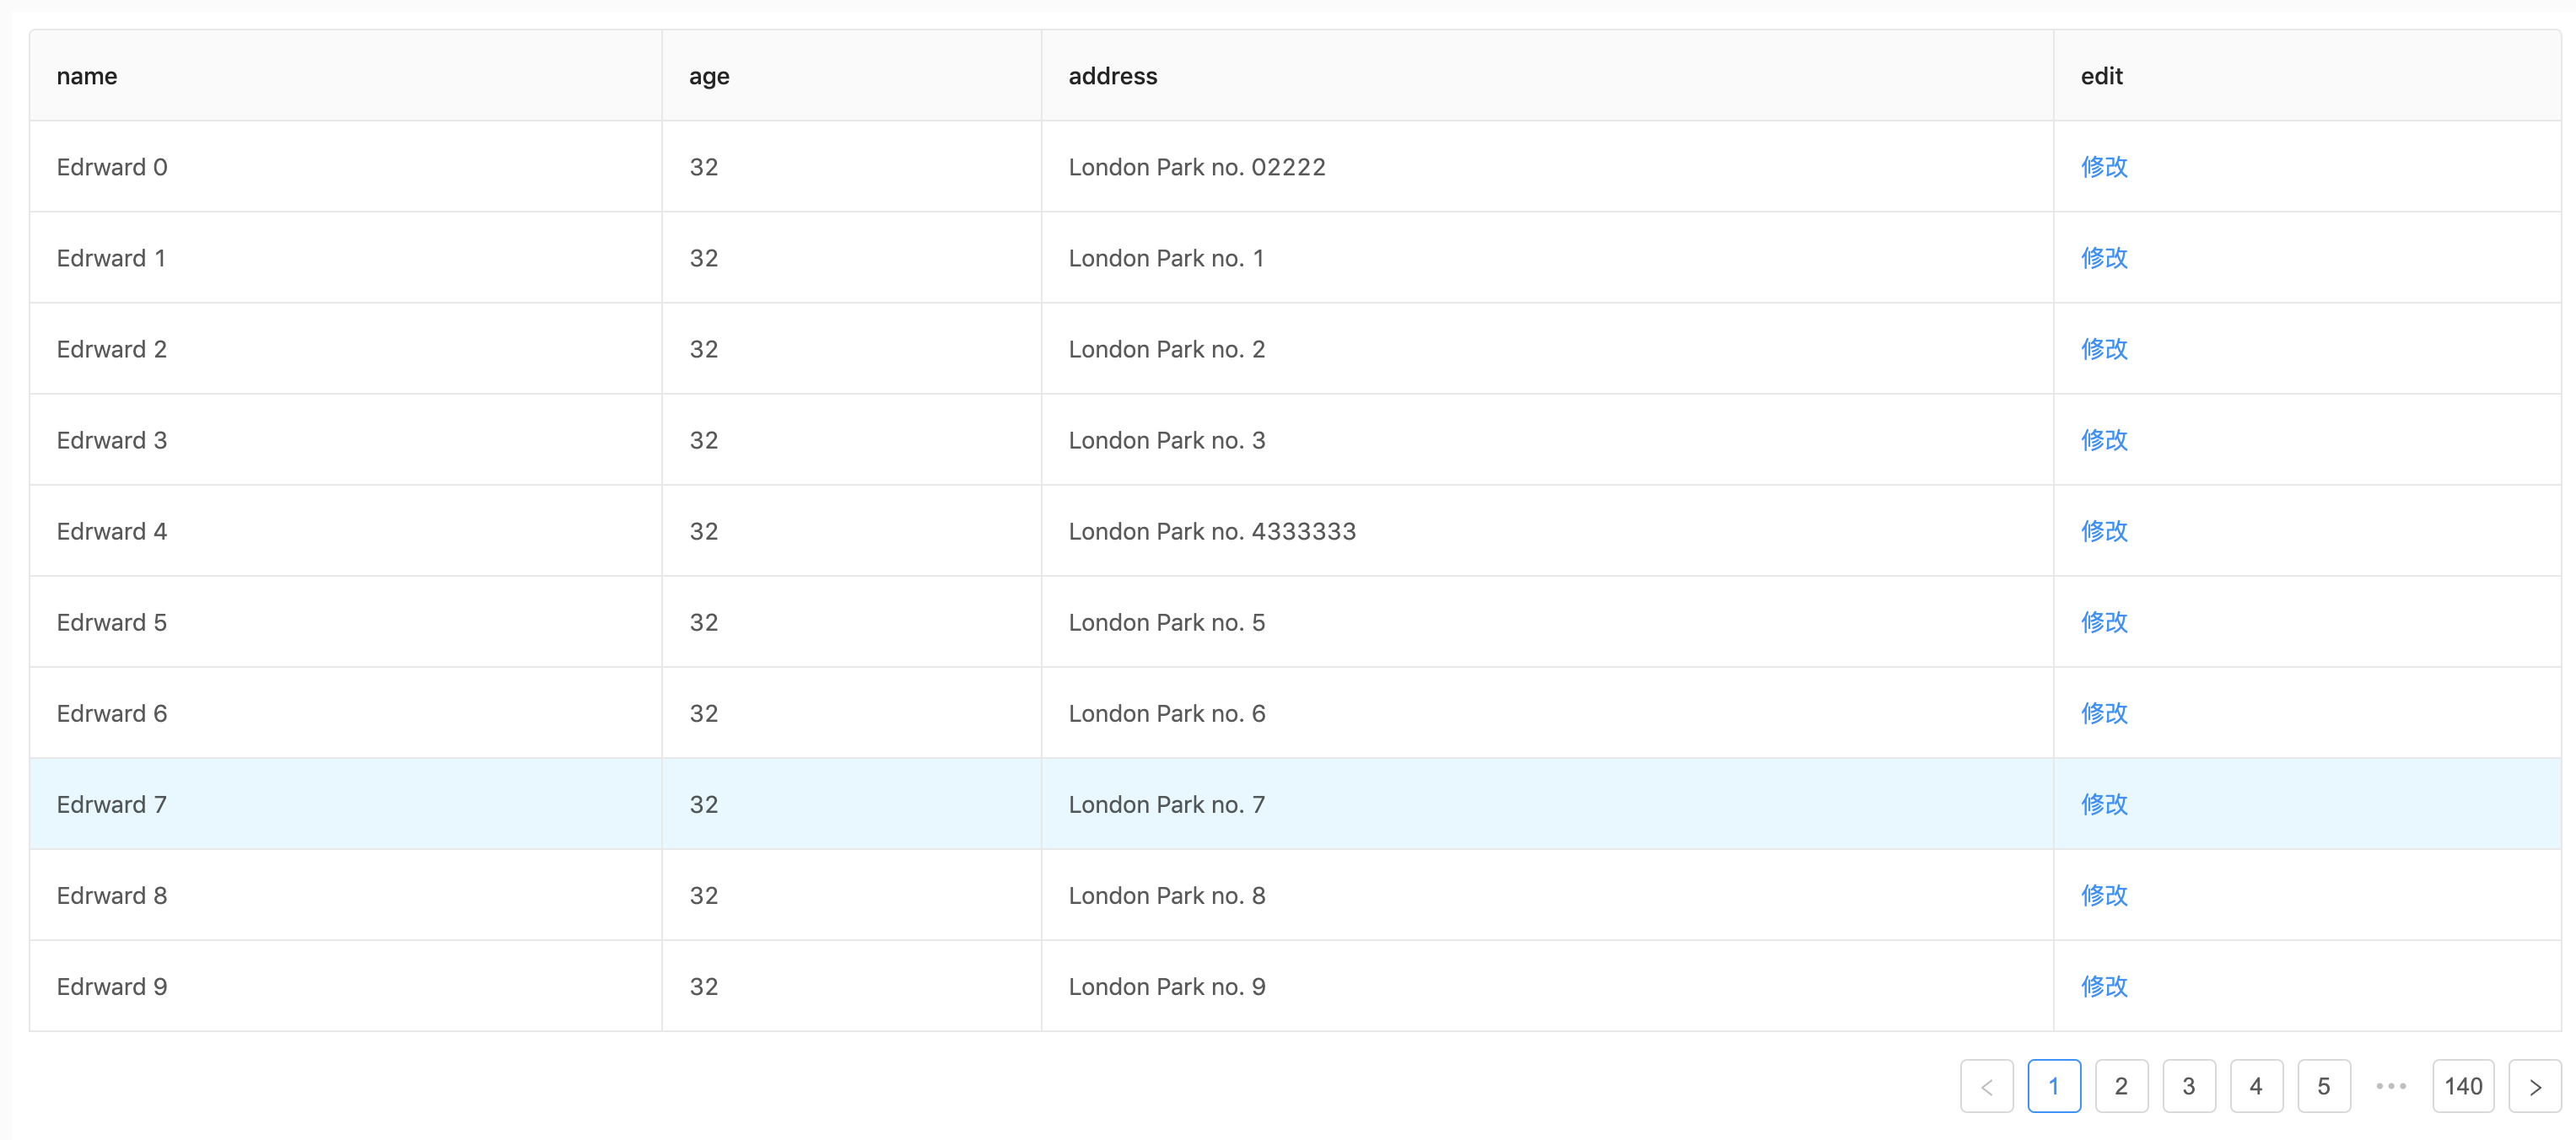Screen dimensions: 2576x1140
Task: Click the edit column header
Action: point(2100,75)
